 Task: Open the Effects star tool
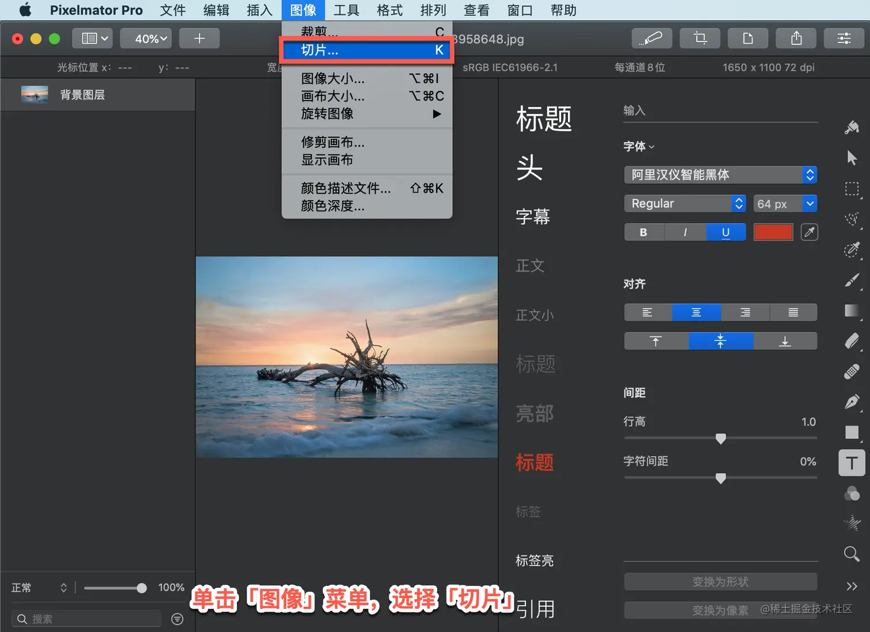pyautogui.click(x=852, y=523)
